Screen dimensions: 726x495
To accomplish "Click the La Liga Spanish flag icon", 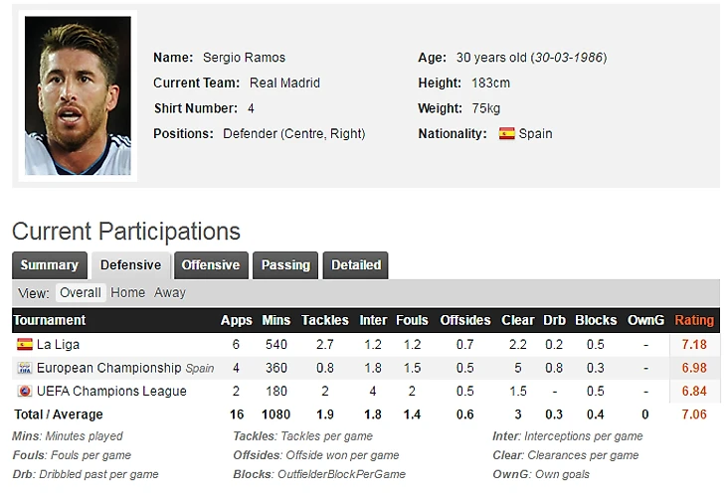I will [x=25, y=344].
